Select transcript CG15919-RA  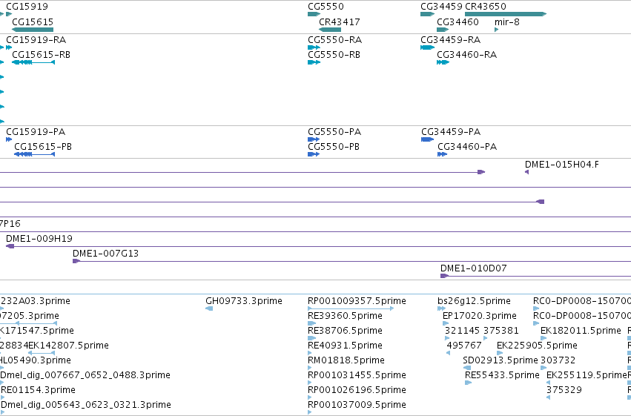[9, 47]
